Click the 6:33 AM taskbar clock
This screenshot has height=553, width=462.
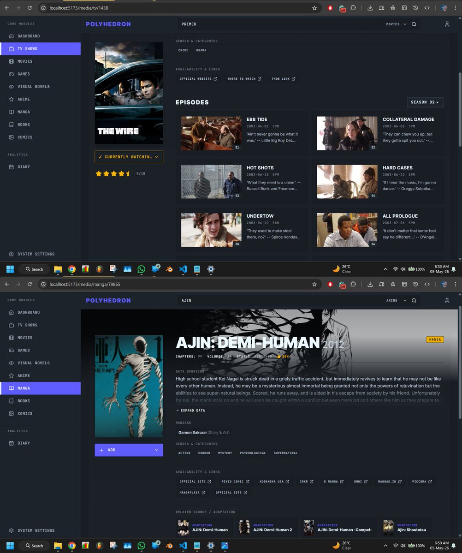439,269
